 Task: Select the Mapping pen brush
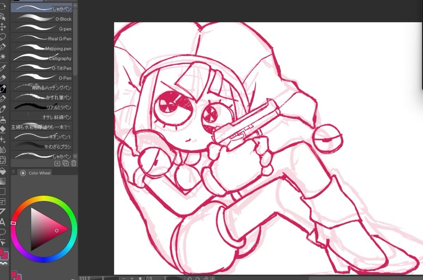42,47
